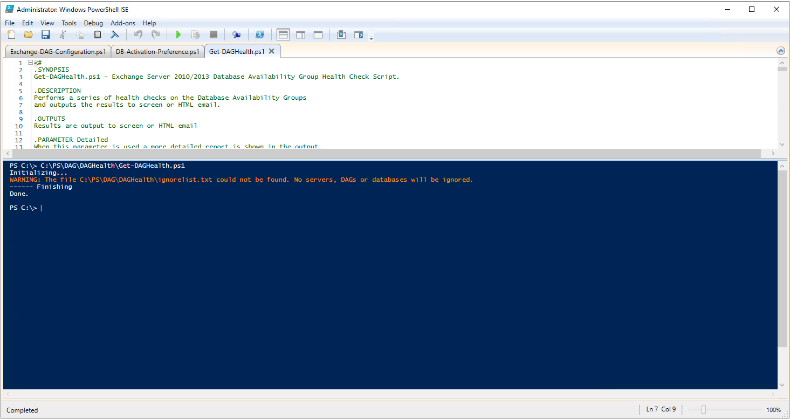Maximize the PowerShell ISE window
790x419 pixels.
coord(752,9)
